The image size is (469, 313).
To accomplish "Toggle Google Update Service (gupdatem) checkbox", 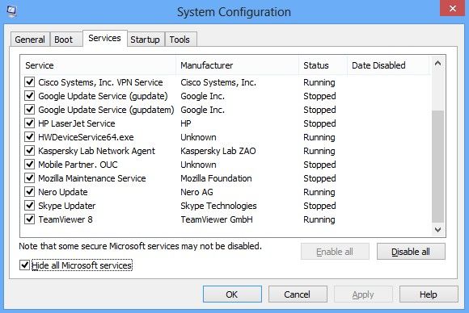I will click(29, 109).
